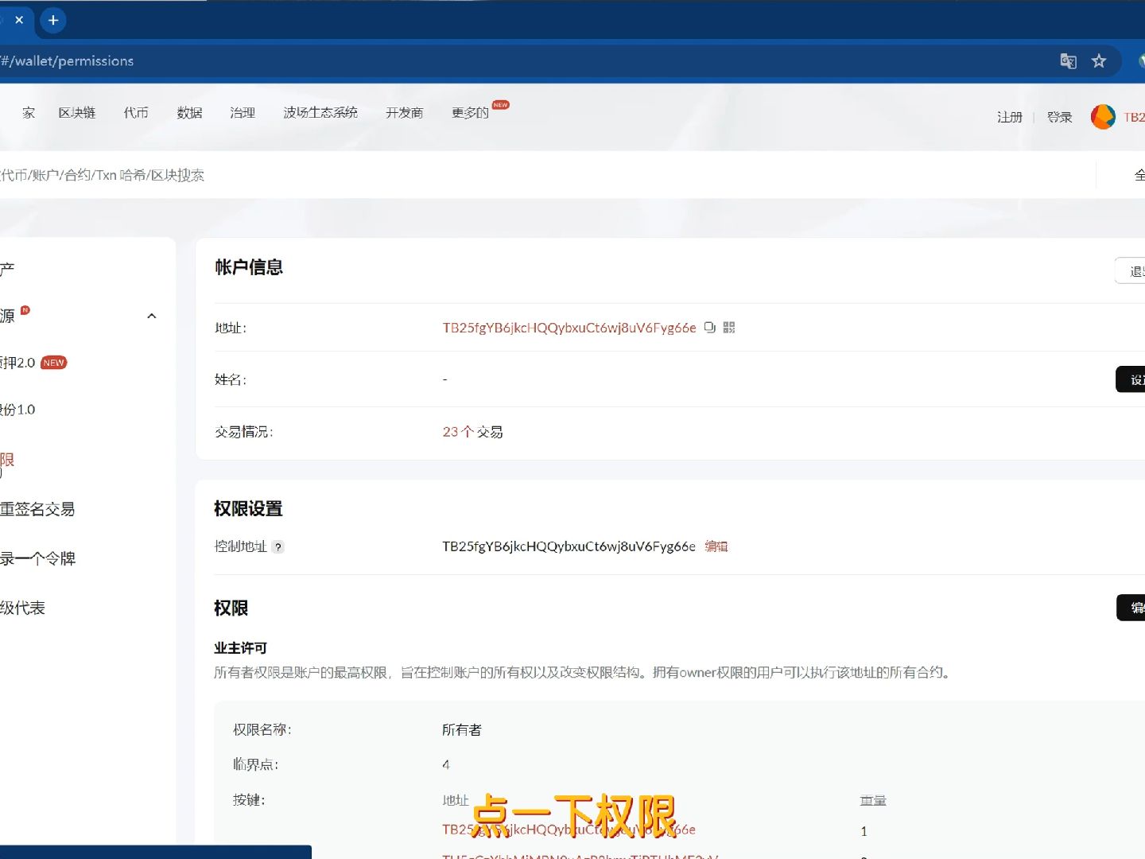Viewport: 1145px width, 859px height.
Task: Copy the account address using copy icon
Action: pyautogui.click(x=710, y=328)
